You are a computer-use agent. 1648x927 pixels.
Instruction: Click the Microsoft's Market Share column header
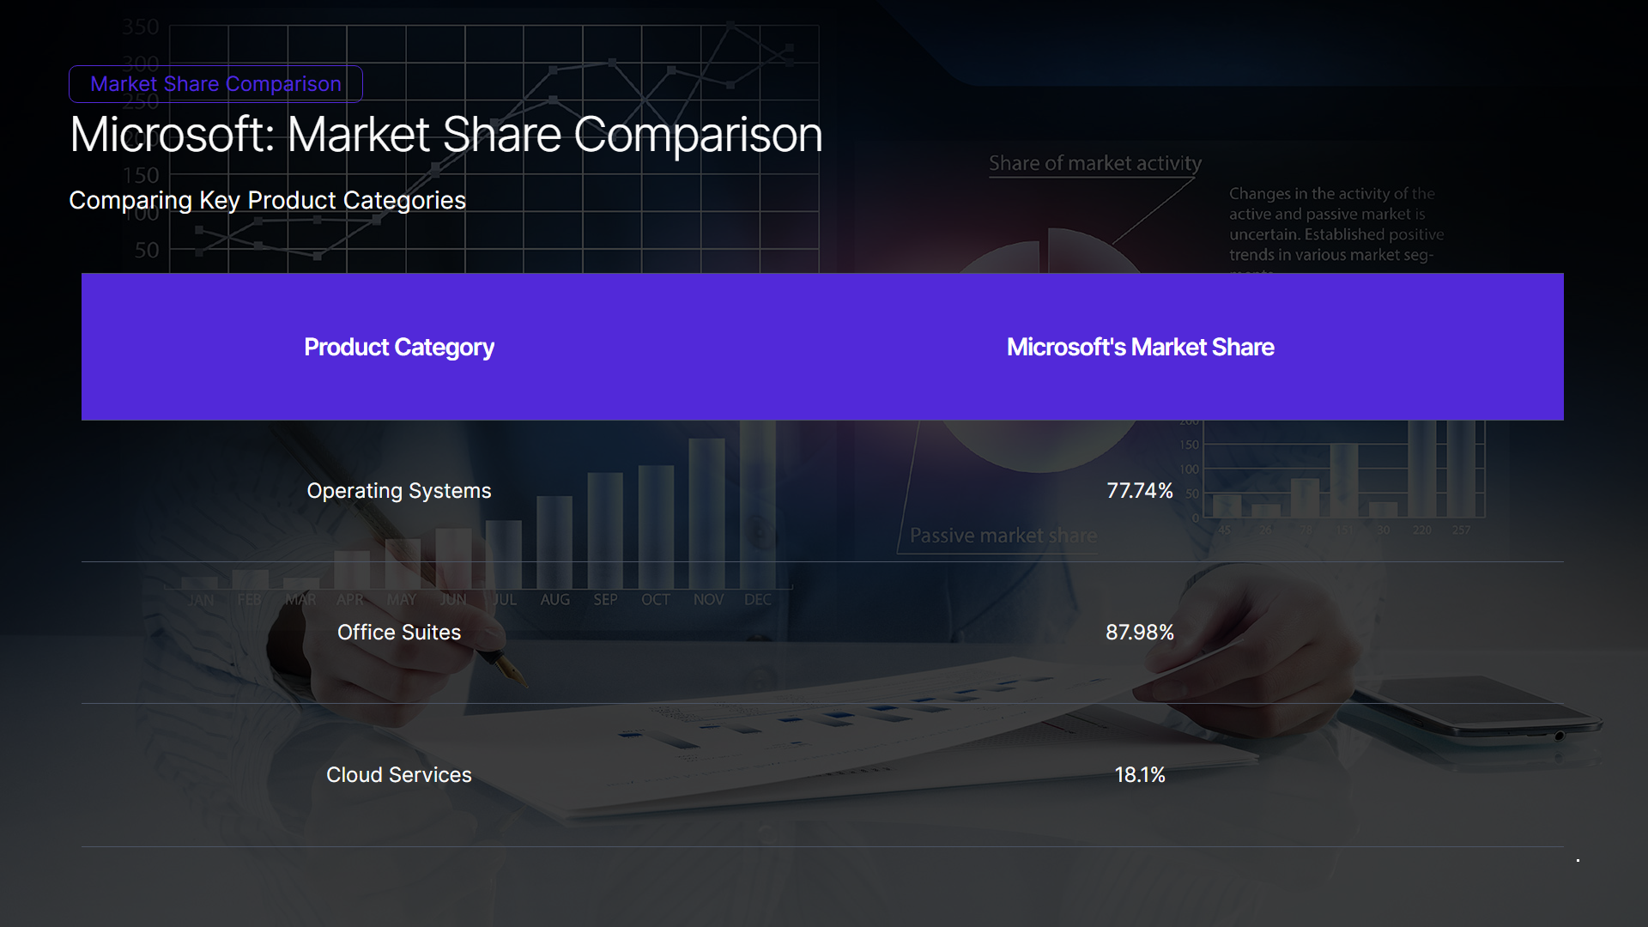point(1140,347)
